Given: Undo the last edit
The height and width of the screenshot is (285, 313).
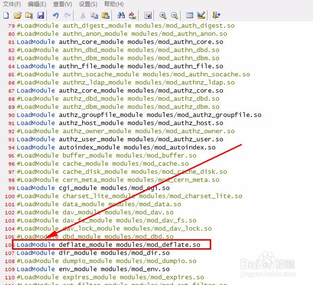Looking at the screenshot, I should click(x=56, y=15).
